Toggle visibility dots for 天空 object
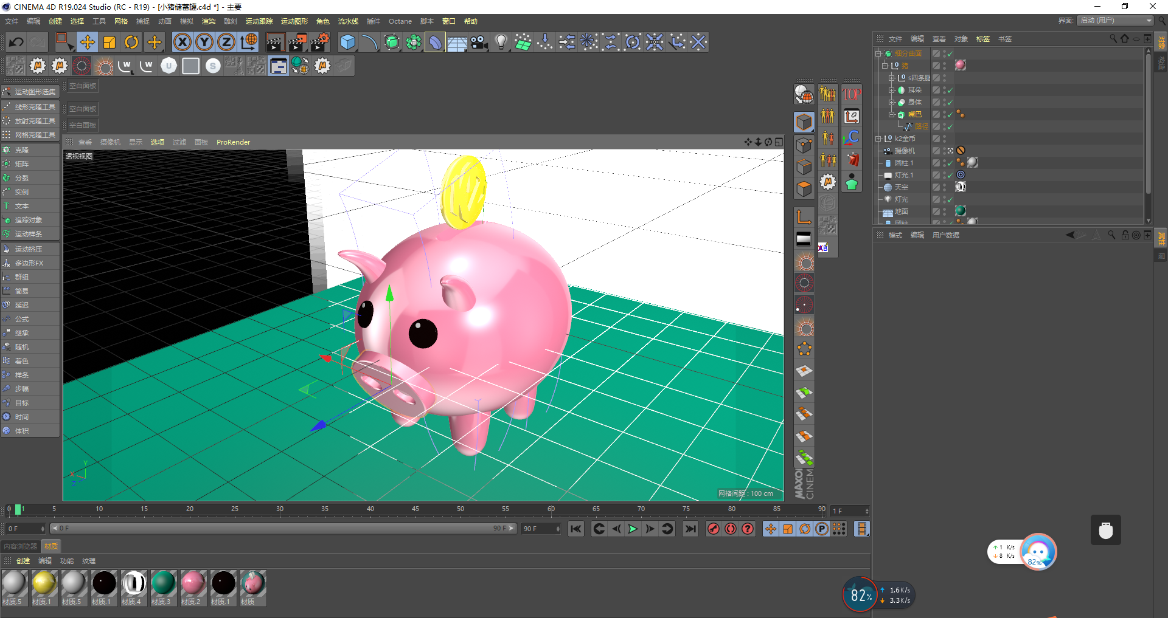Image resolution: width=1168 pixels, height=618 pixels. [x=944, y=187]
